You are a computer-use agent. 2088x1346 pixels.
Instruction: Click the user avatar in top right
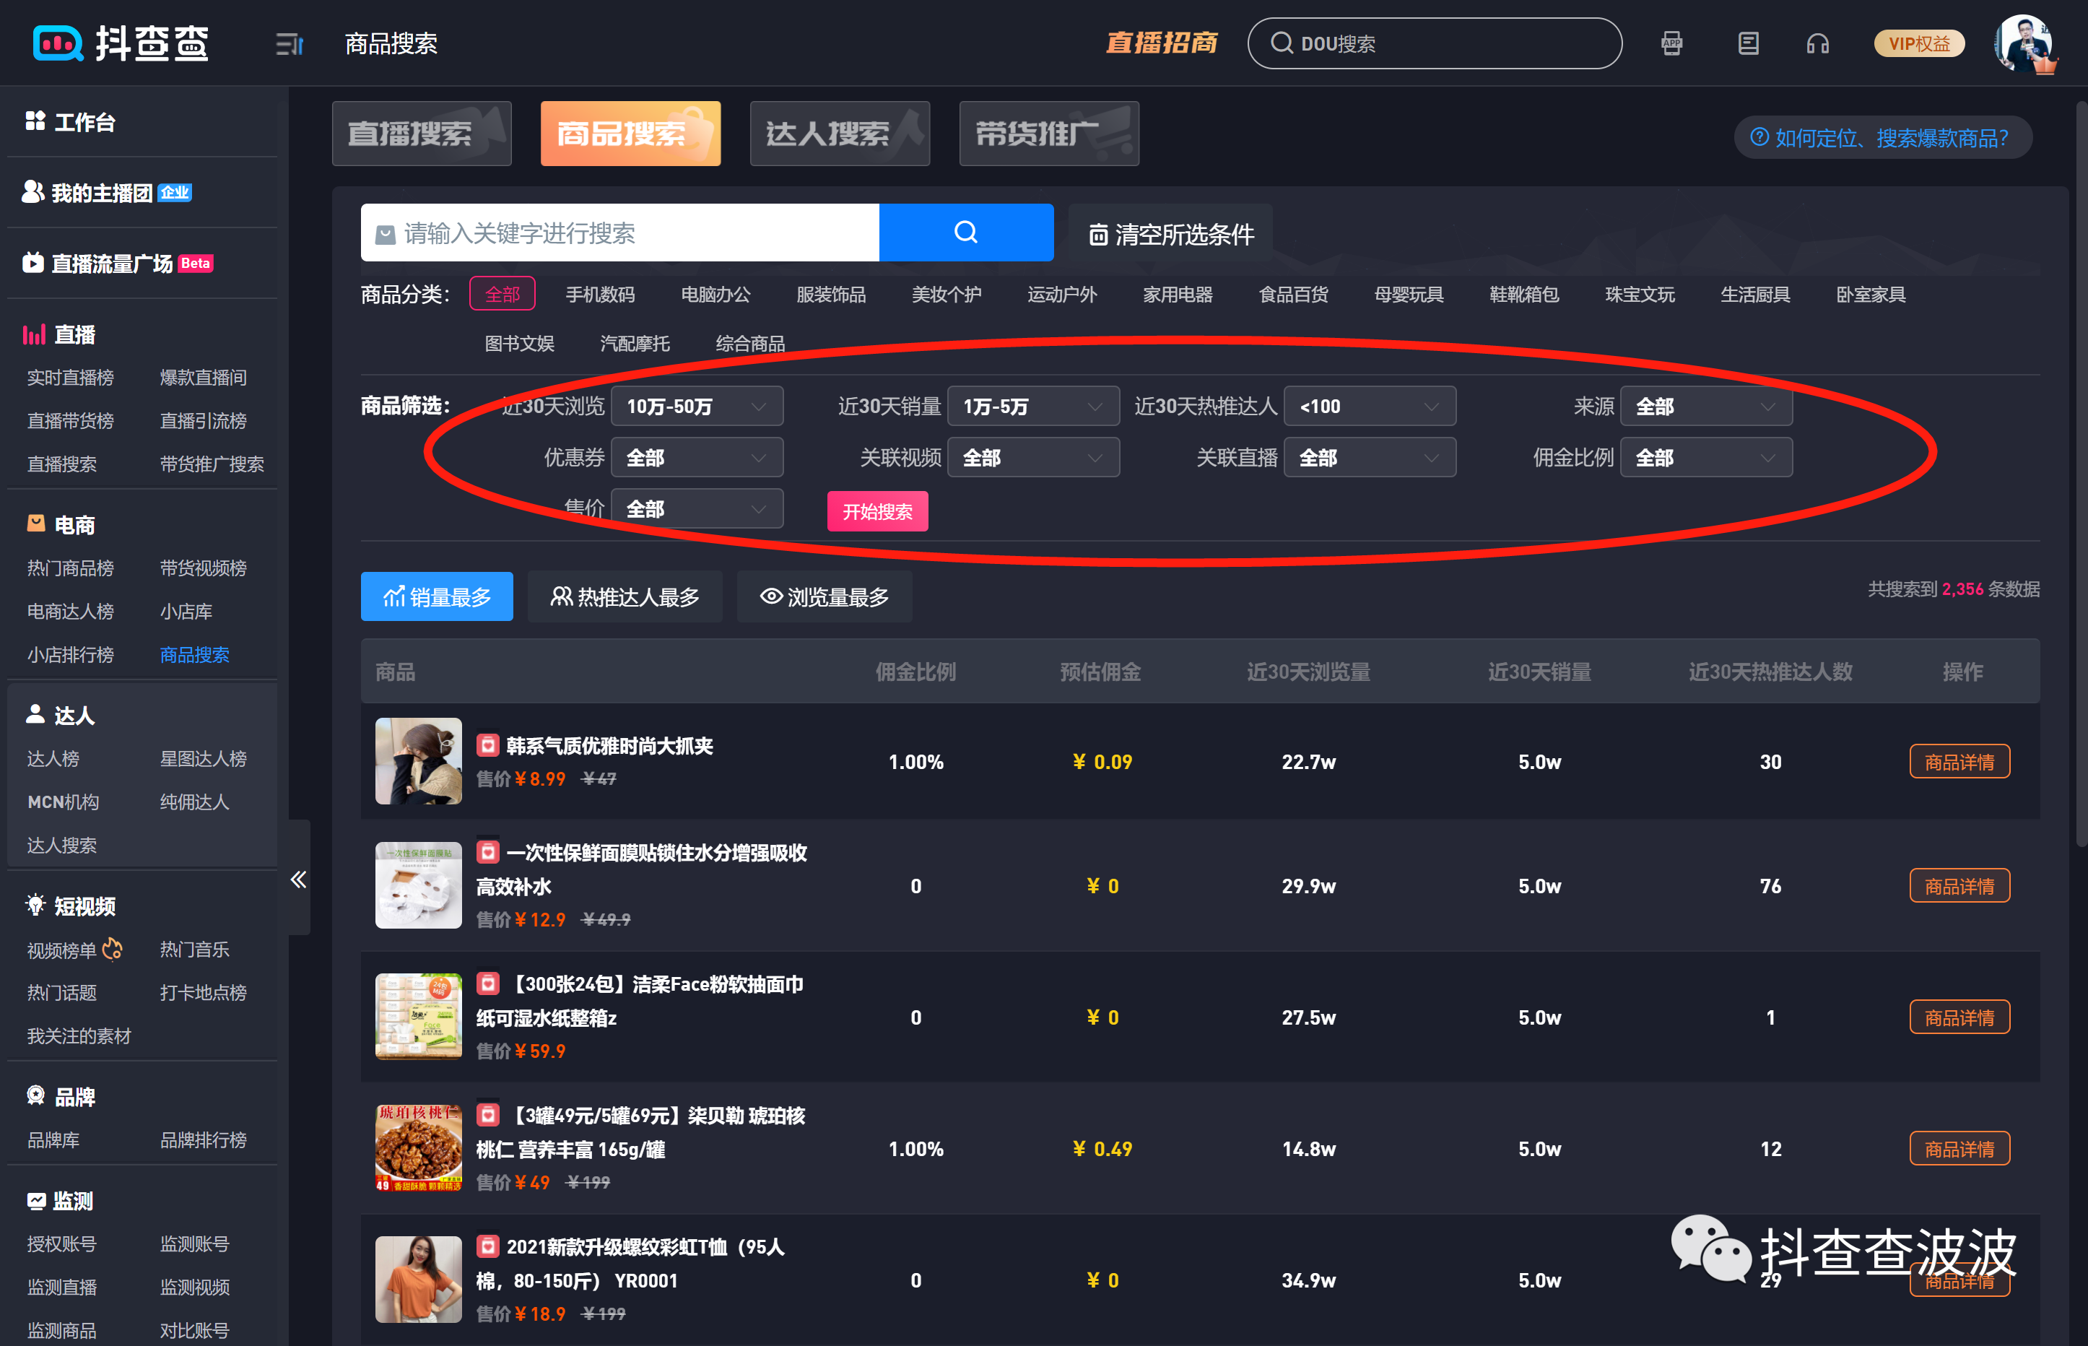coord(2022,42)
